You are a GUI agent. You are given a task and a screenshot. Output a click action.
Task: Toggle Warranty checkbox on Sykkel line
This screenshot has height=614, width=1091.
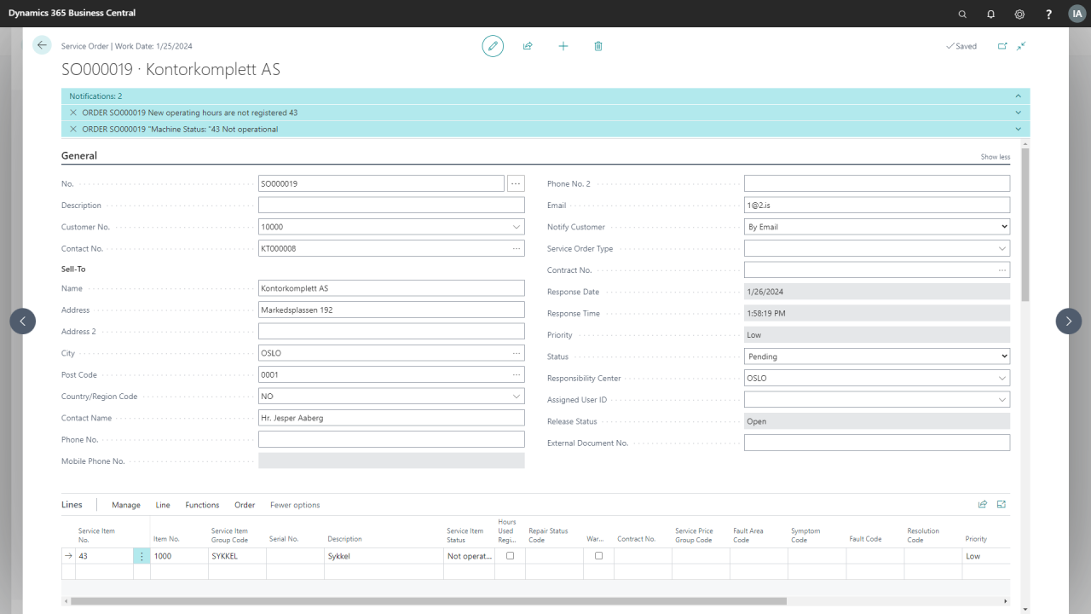[598, 555]
